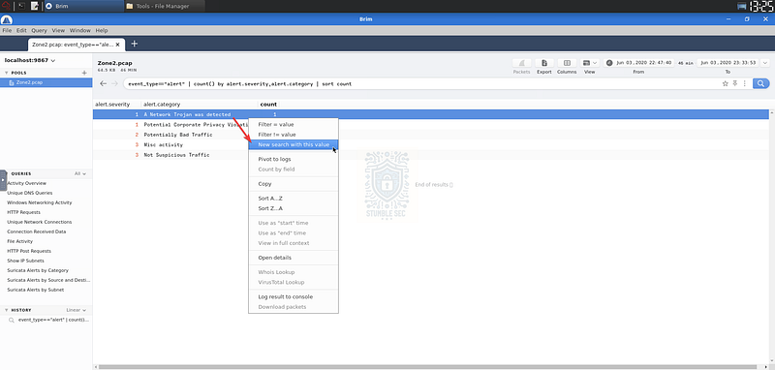Run the File Activity query
775x370 pixels.
point(19,241)
